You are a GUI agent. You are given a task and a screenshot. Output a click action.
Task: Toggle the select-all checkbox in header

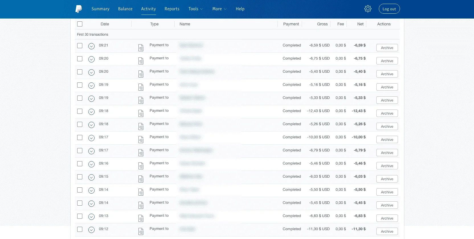[x=80, y=24]
